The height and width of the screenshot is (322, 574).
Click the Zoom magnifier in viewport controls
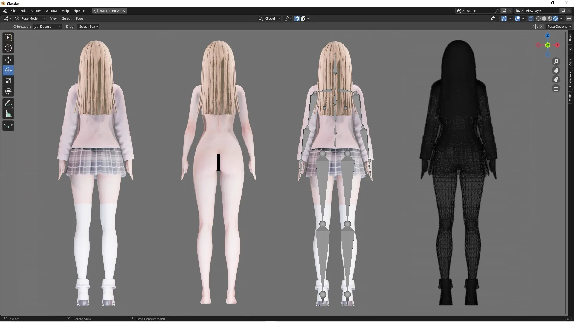[556, 61]
